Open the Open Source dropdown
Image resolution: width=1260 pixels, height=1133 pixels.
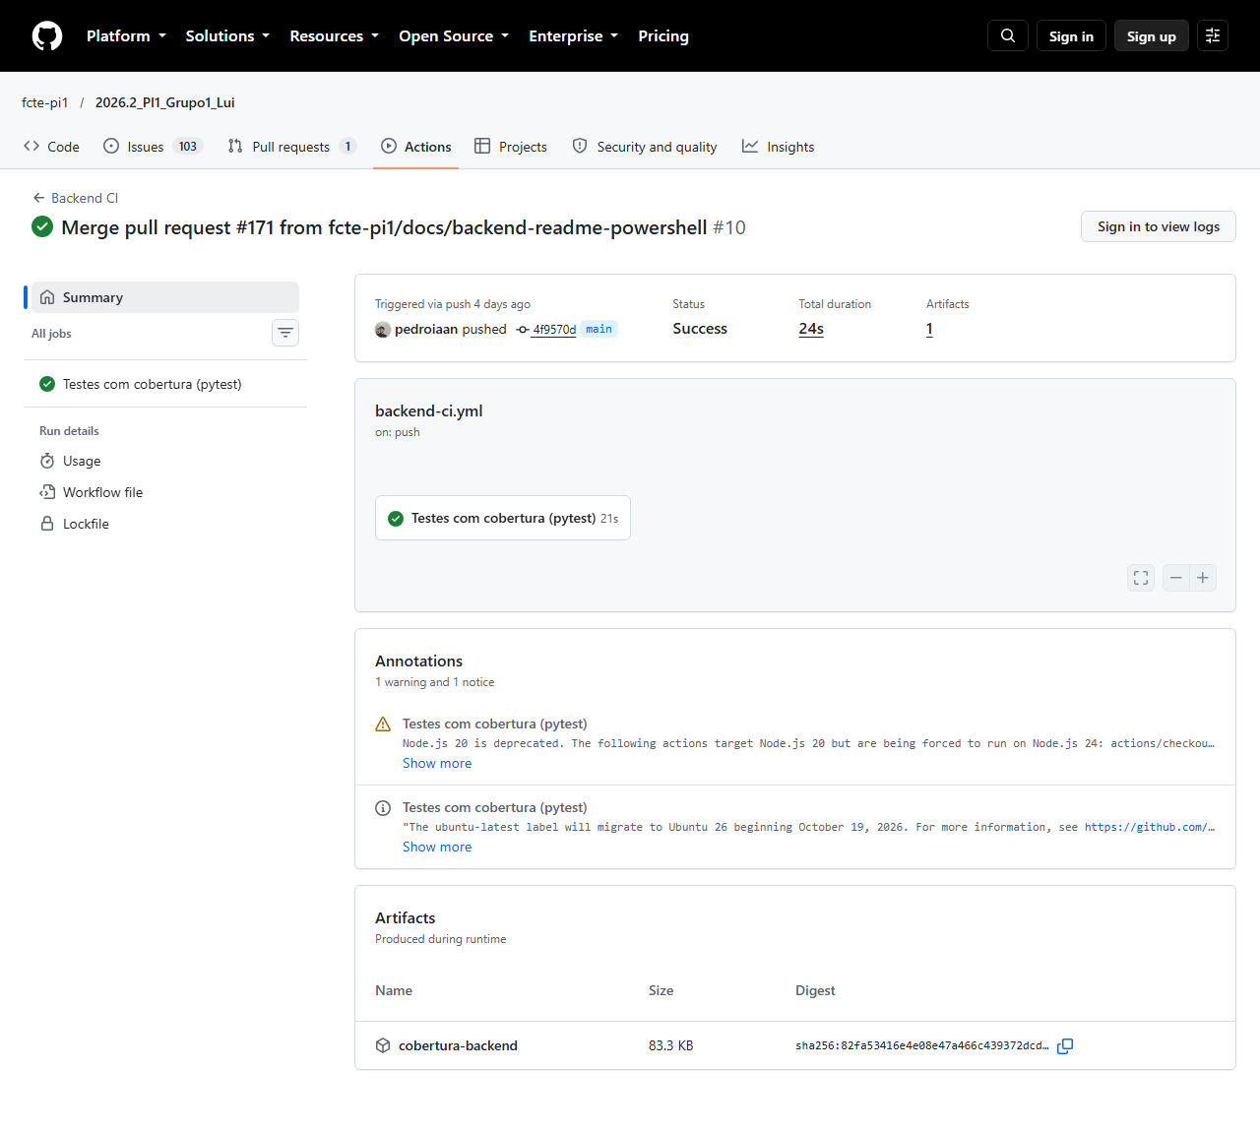[454, 36]
